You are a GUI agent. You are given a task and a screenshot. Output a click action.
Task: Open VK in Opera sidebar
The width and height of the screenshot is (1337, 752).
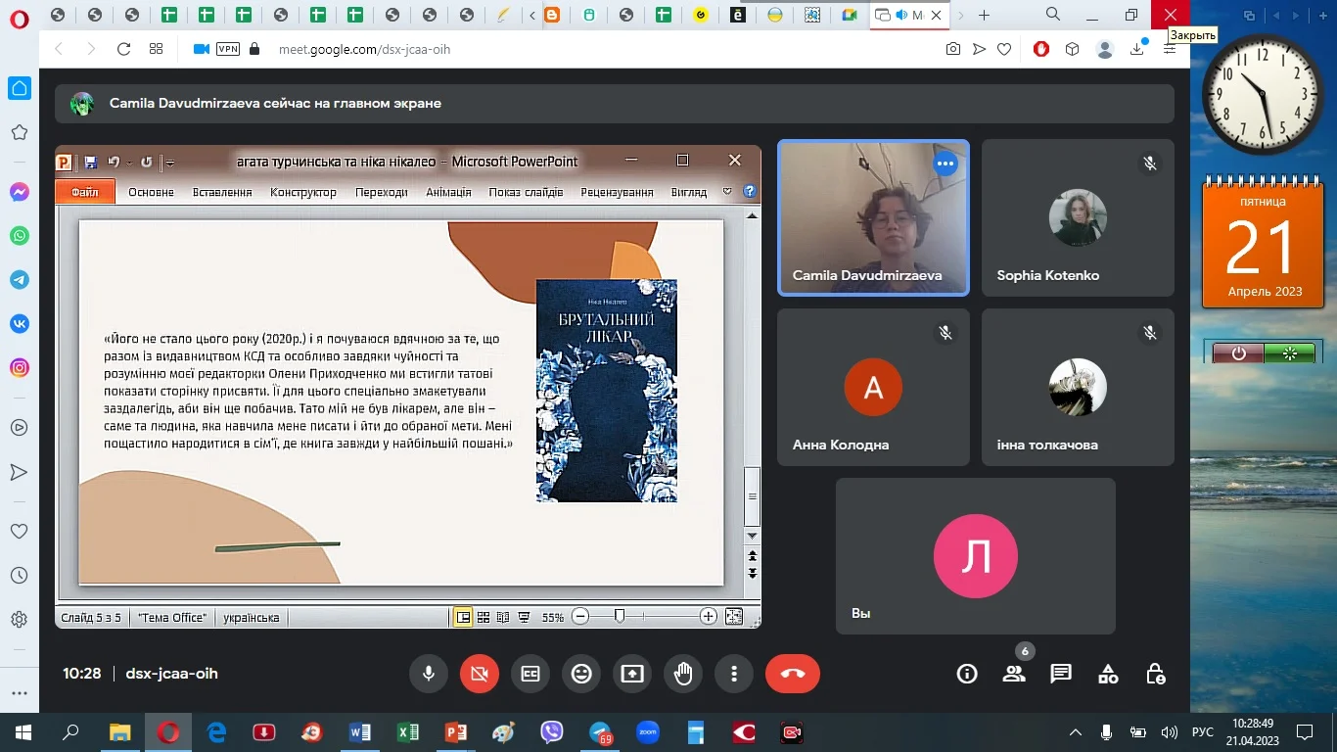click(x=19, y=323)
